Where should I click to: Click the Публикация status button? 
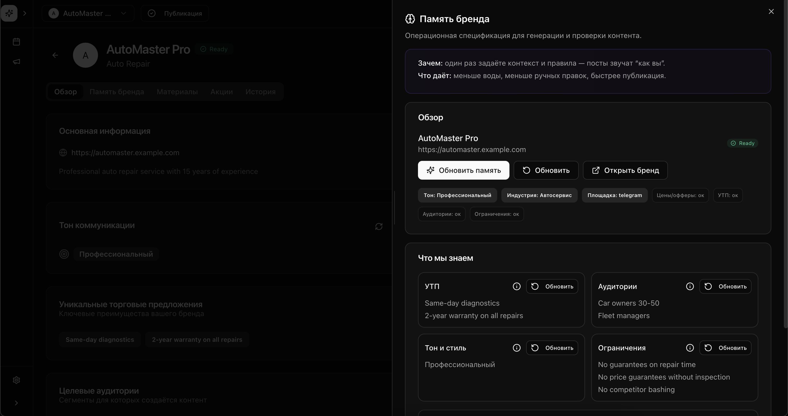[x=175, y=14]
